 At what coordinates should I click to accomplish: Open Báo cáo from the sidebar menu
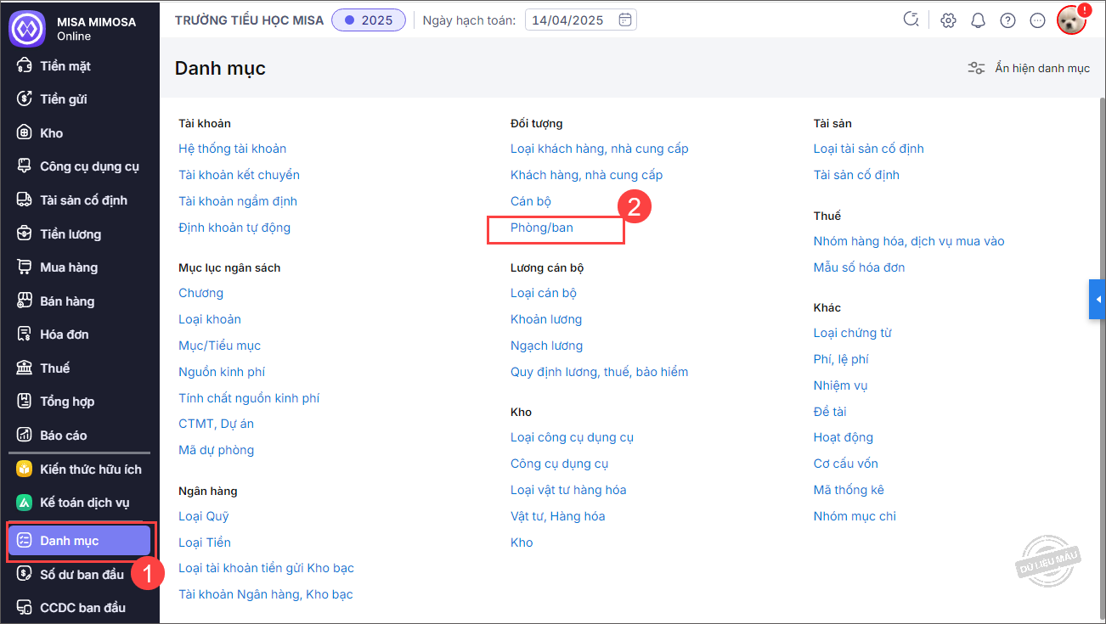64,436
